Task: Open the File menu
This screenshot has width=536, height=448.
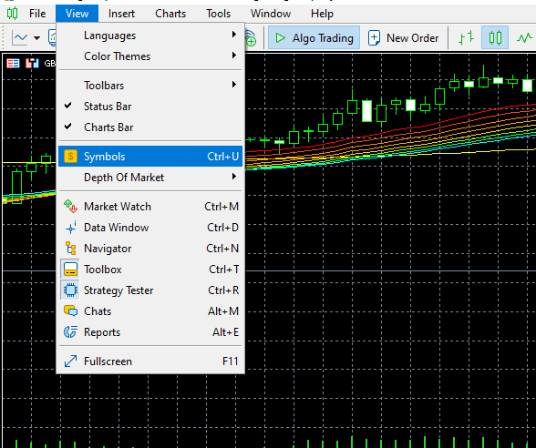Action: point(37,14)
